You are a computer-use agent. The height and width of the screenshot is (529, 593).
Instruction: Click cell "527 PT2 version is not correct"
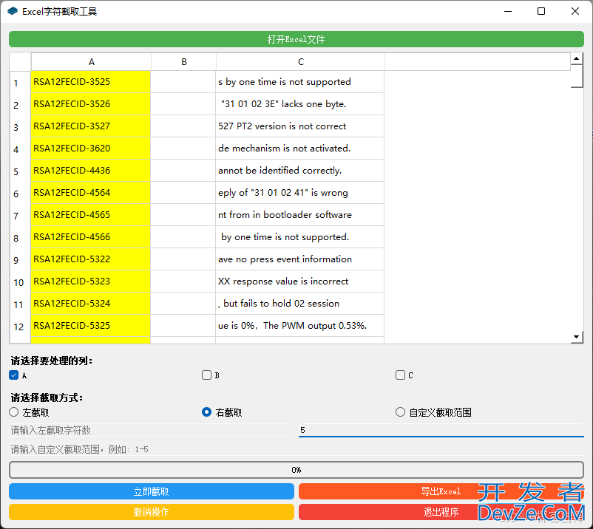click(x=300, y=126)
